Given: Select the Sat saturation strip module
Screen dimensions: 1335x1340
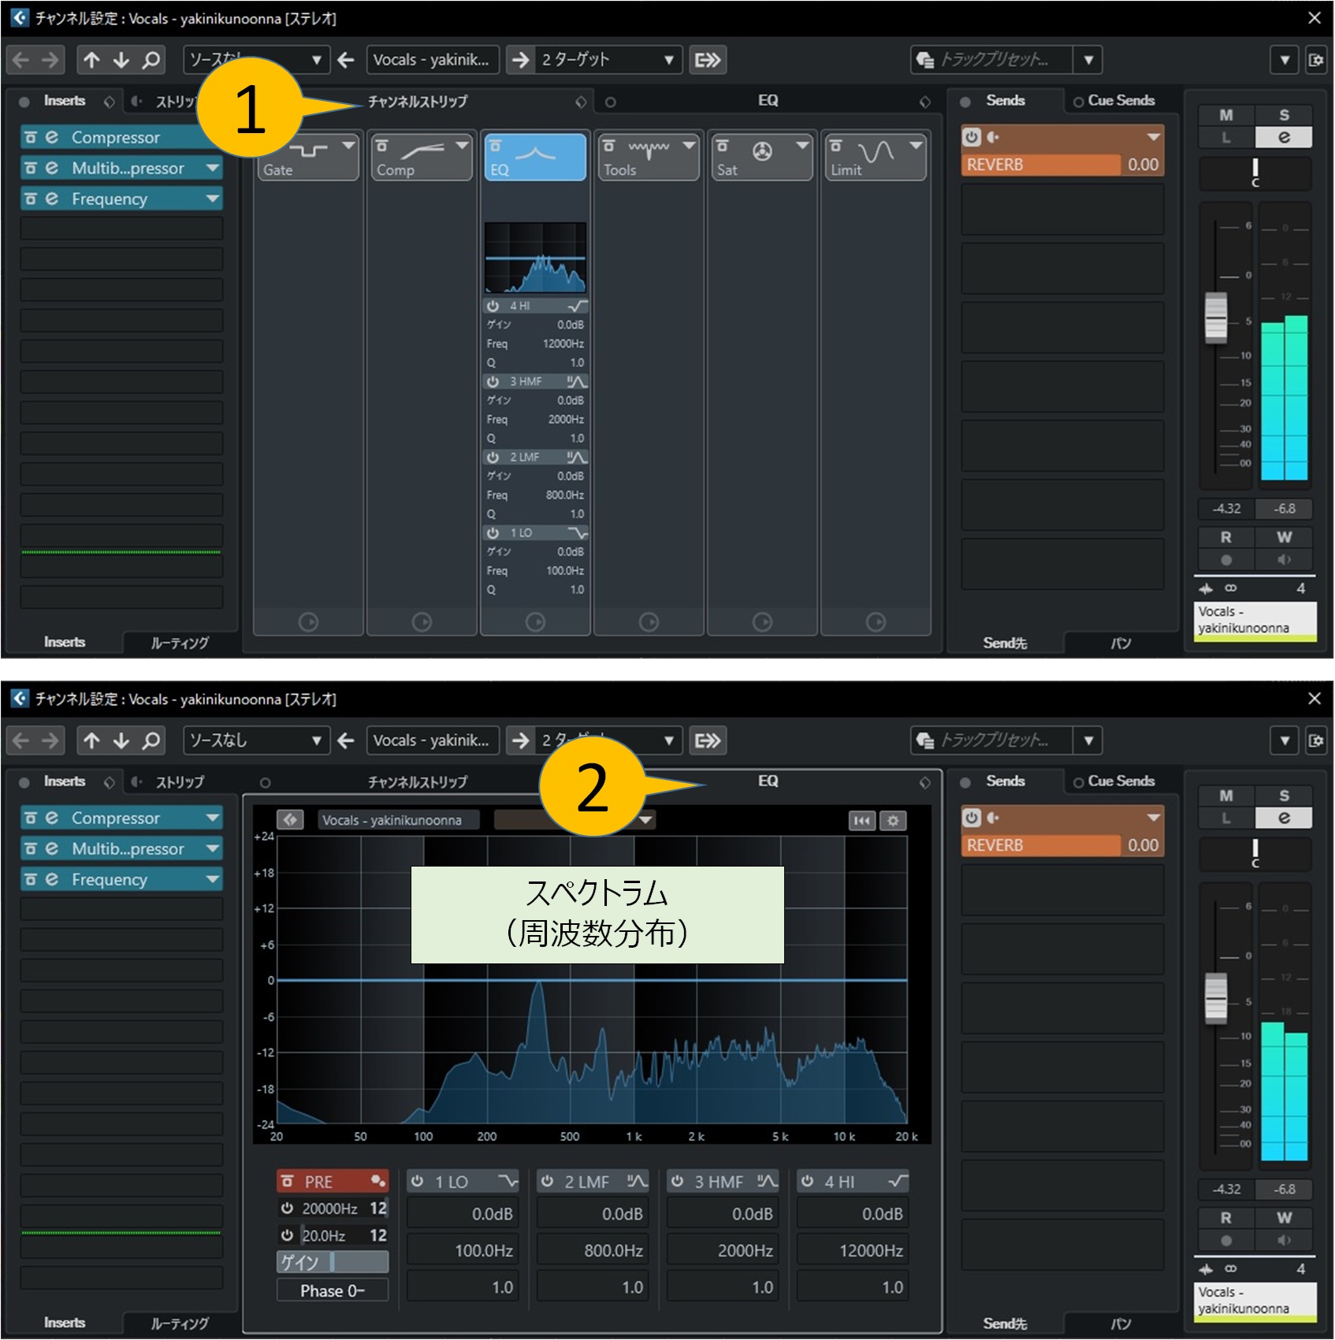Looking at the screenshot, I should (x=760, y=157).
